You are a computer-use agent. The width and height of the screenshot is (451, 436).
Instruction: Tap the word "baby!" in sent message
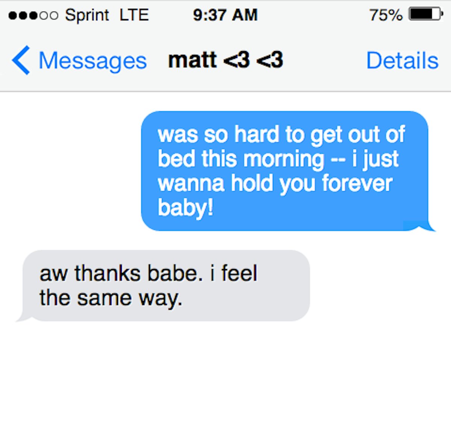pos(185,208)
